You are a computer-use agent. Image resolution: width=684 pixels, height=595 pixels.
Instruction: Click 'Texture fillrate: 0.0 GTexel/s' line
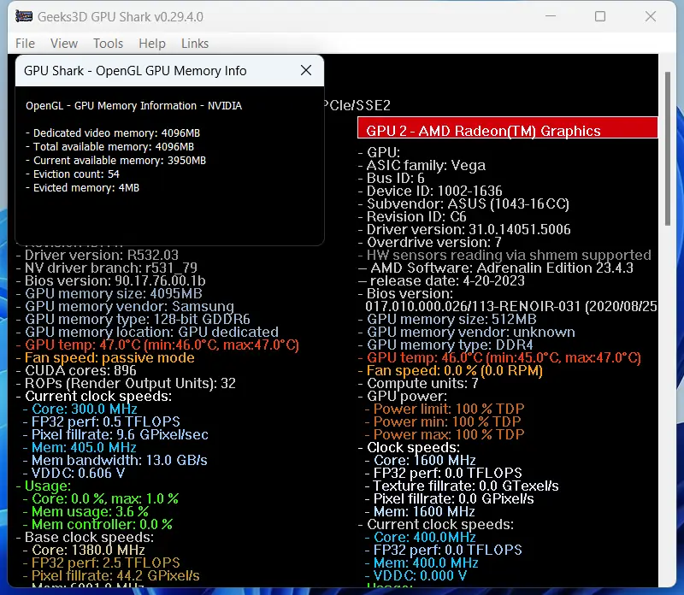(x=462, y=486)
